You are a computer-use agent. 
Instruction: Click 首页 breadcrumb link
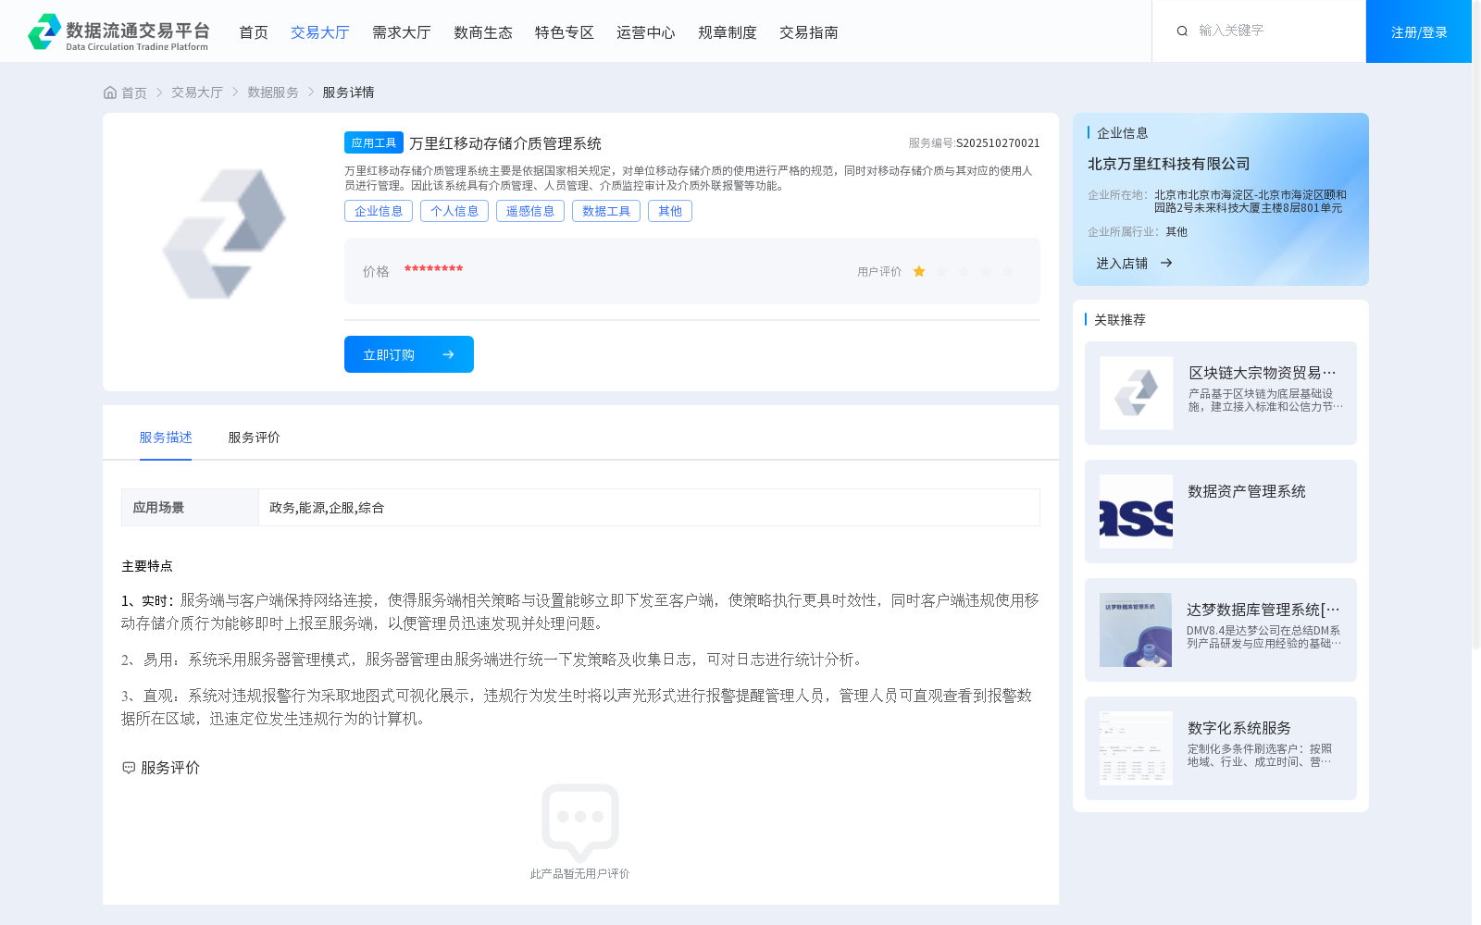[x=134, y=92]
